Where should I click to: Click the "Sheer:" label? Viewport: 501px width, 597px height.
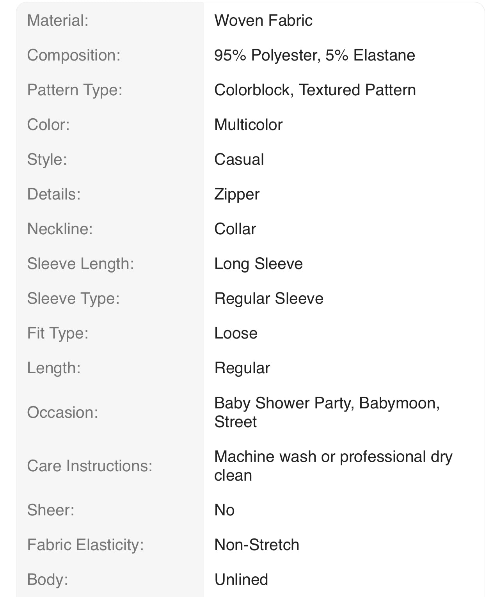51,510
